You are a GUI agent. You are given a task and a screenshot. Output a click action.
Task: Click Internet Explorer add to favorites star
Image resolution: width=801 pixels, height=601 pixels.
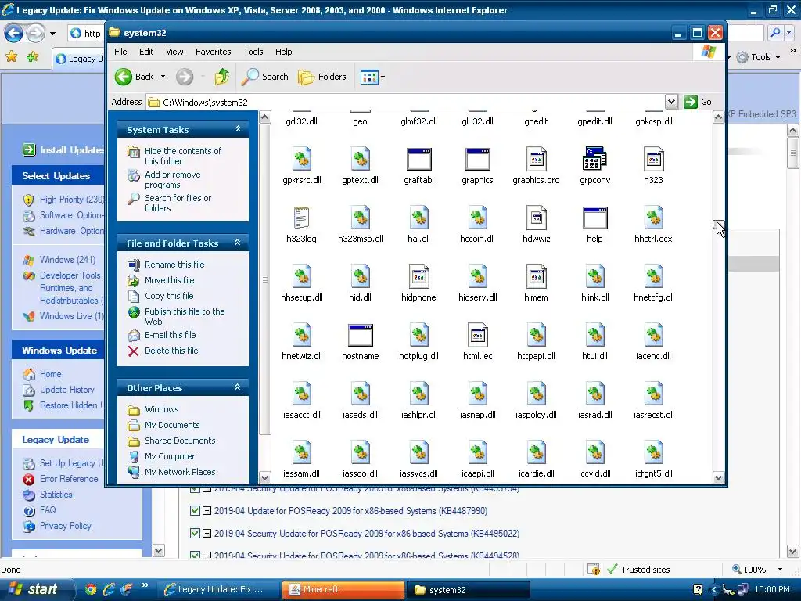(x=31, y=56)
